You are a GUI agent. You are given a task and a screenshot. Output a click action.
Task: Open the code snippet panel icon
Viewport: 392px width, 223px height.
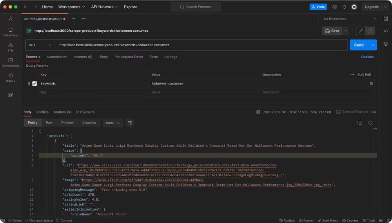click(x=385, y=31)
